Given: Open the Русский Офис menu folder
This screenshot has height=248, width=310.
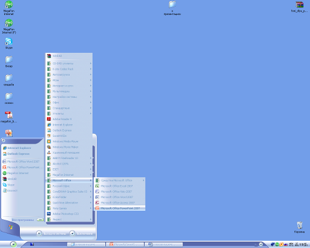Looking at the screenshot, I should [69, 186].
